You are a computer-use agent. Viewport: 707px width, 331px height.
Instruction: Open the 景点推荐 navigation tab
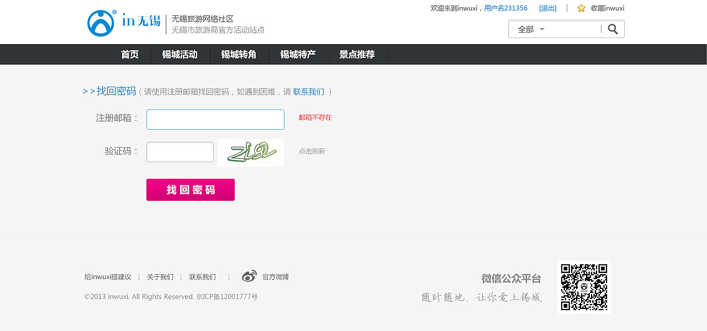pyautogui.click(x=357, y=54)
